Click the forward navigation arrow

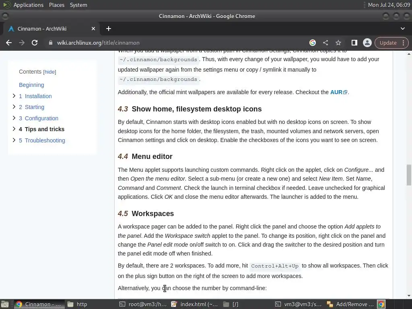[x=22, y=43]
